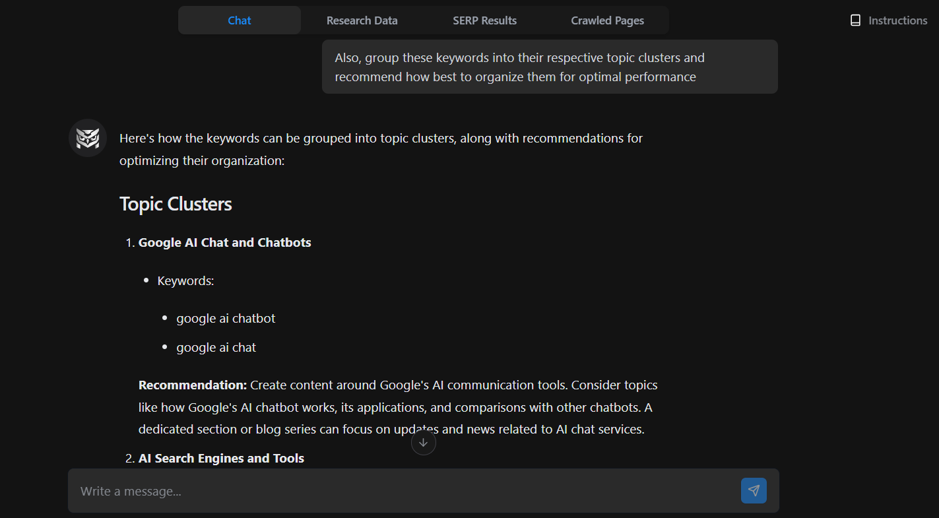Click the book icon beside Instructions
This screenshot has width=939, height=518.
[x=855, y=20]
